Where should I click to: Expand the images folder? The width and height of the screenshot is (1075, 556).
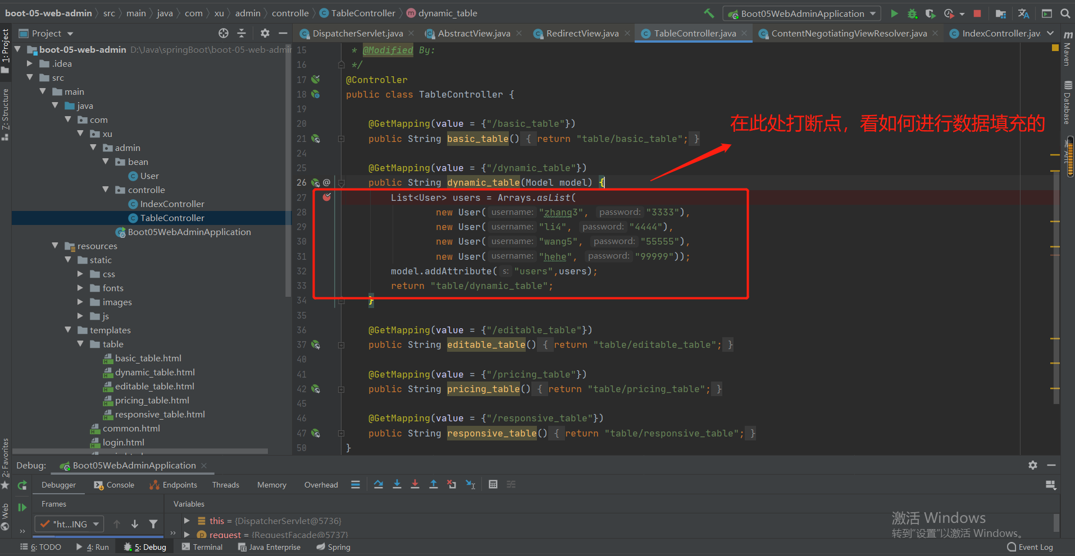click(x=80, y=302)
